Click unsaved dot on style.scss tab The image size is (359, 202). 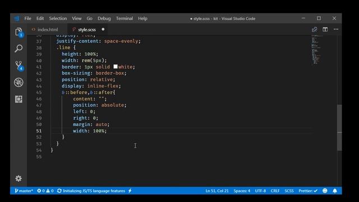[103, 29]
